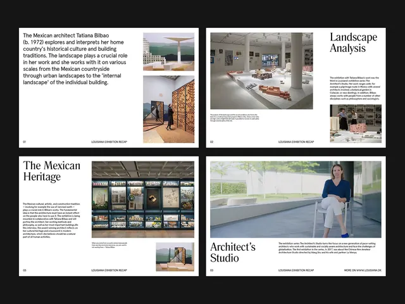This screenshot has height=304, width=405.
Task: Click LOUISIANA EXHIBITION RECAP footer on page 01
Action: tap(109, 142)
